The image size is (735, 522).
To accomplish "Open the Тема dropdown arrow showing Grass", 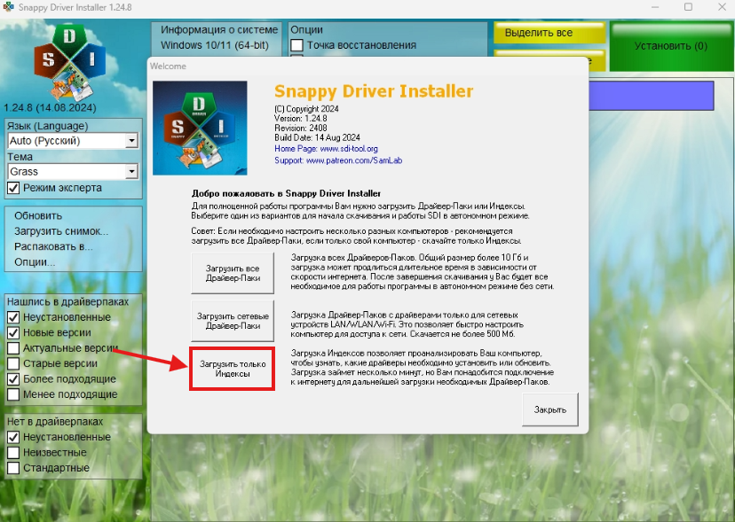I will point(131,171).
